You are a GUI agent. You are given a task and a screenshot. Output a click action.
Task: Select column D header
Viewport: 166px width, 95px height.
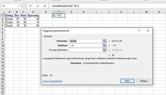(33, 12)
